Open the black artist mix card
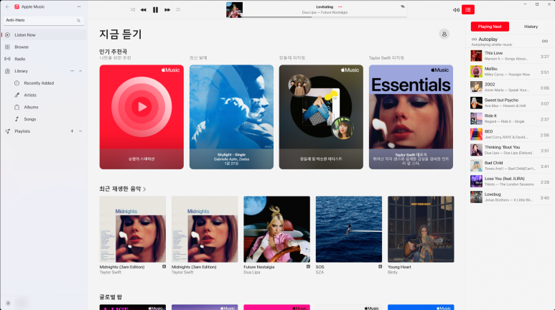The width and height of the screenshot is (555, 310). 321,117
